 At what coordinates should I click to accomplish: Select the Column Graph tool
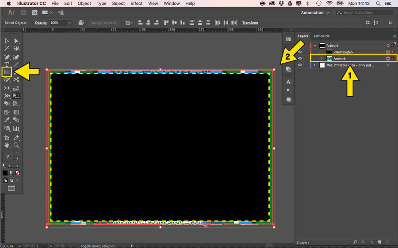tap(16, 129)
